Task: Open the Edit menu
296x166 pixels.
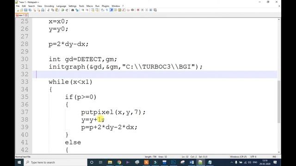Action: tap(24, 6)
